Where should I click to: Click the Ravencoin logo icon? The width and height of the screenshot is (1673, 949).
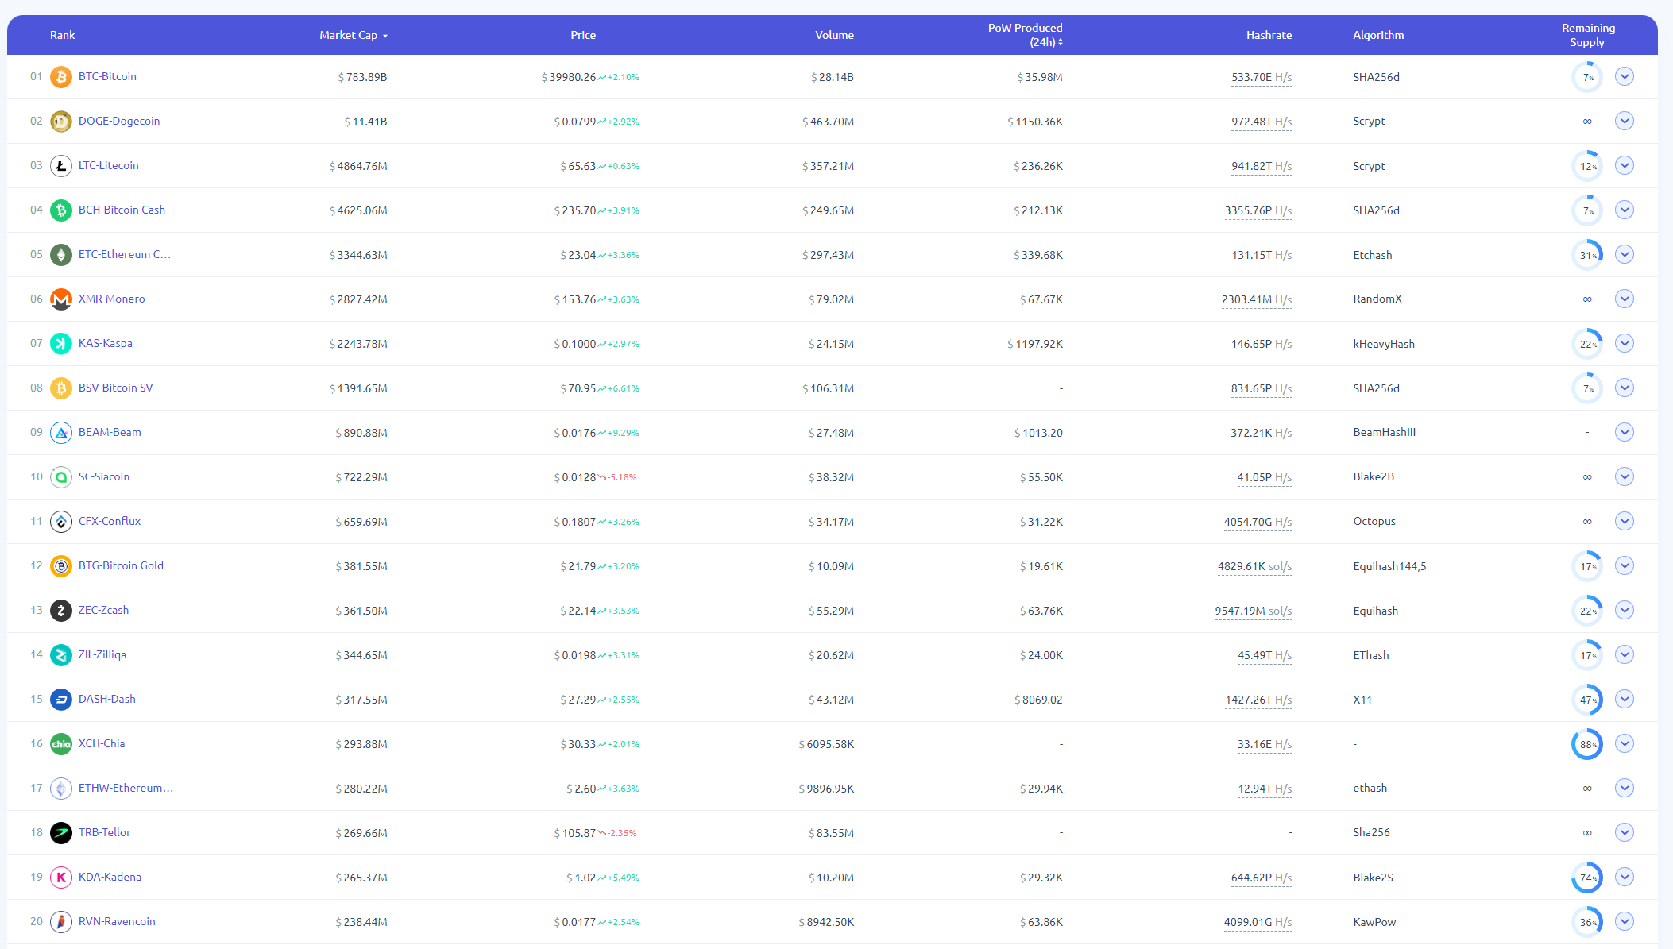(61, 922)
